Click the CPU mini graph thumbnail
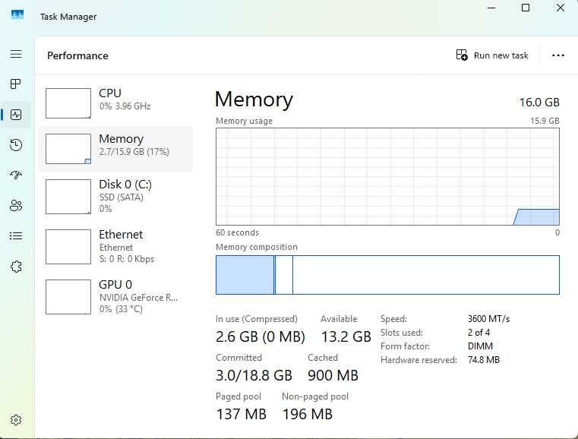Viewport: 578px width, 439px height. point(68,103)
